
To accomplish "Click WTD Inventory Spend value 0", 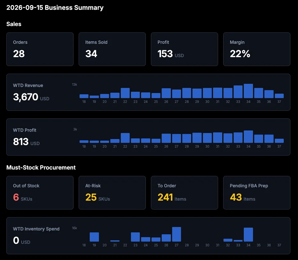I will [x=16, y=240].
